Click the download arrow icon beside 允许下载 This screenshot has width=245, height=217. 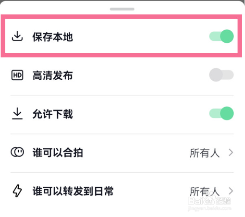[x=17, y=113]
